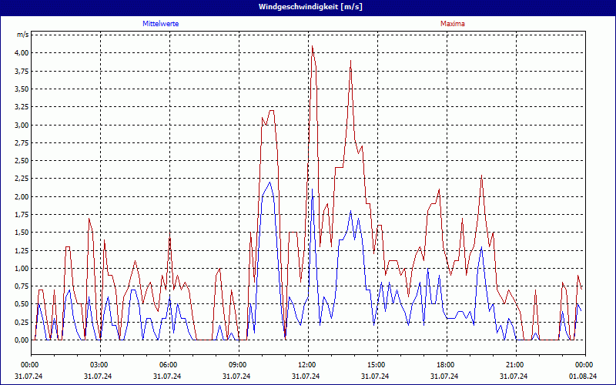Select the red Maxima legend label
Image resolution: width=616 pixels, height=385 pixels.
point(453,24)
